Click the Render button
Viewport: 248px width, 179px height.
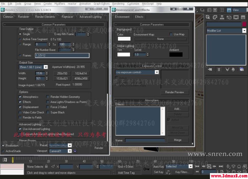99,148
